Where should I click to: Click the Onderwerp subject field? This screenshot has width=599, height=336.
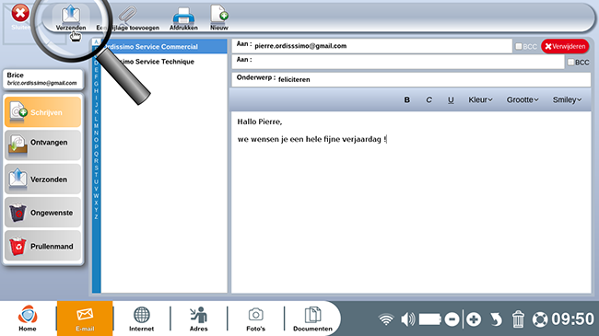tap(411, 79)
